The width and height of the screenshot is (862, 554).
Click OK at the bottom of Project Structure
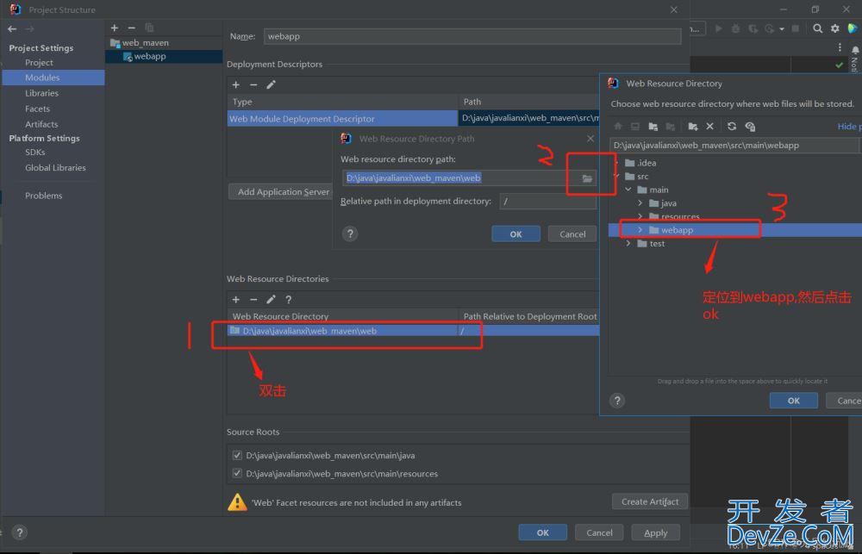pyautogui.click(x=542, y=532)
